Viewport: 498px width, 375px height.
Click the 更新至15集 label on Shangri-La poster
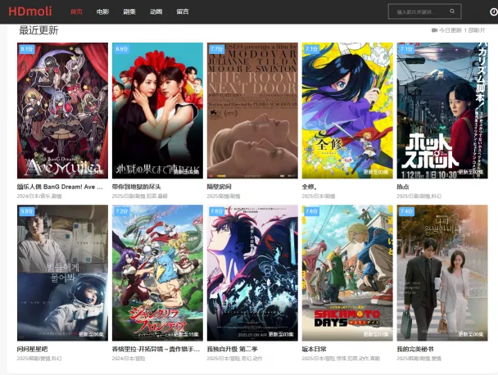coord(186,334)
